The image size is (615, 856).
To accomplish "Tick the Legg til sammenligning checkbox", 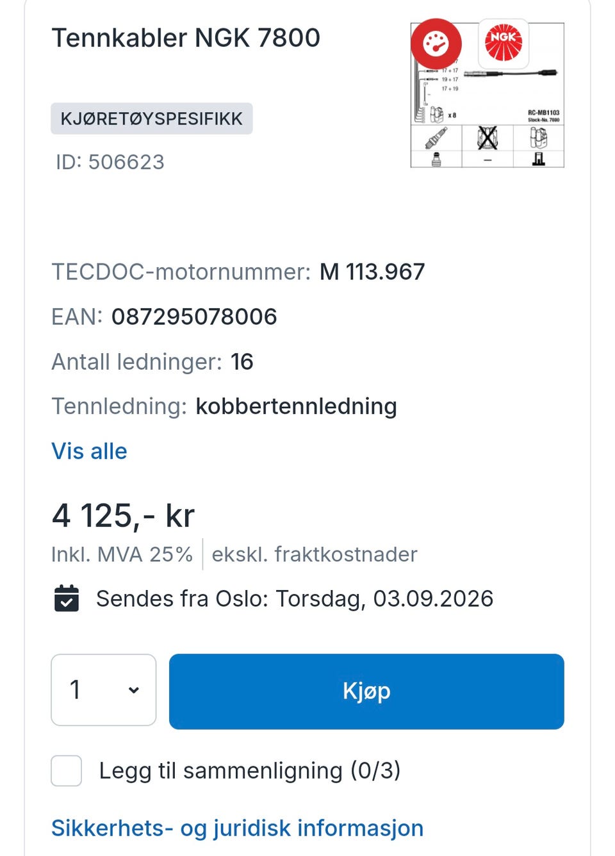I will (x=67, y=771).
